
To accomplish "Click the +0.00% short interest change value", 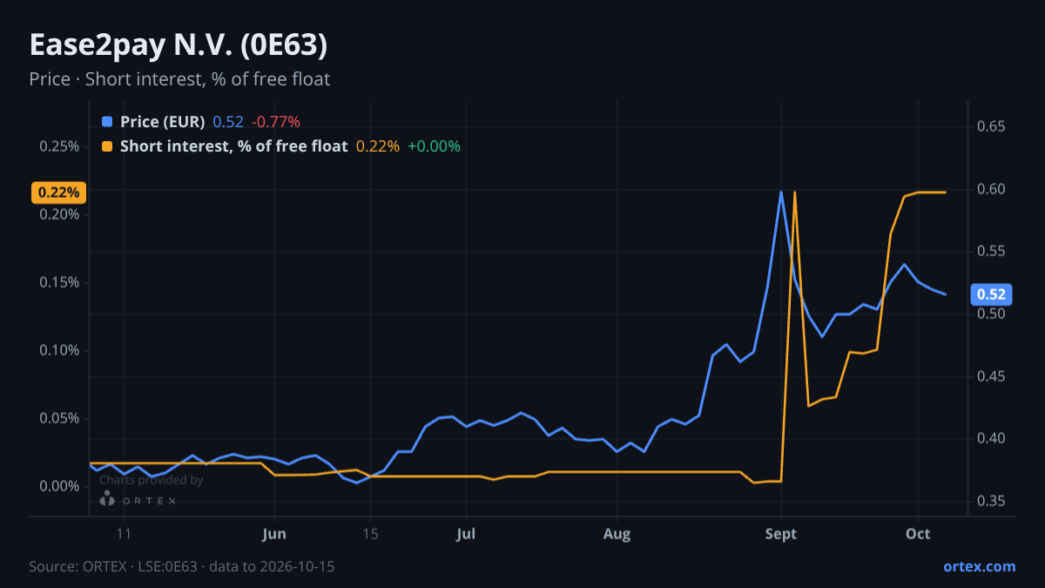I will pyautogui.click(x=434, y=146).
